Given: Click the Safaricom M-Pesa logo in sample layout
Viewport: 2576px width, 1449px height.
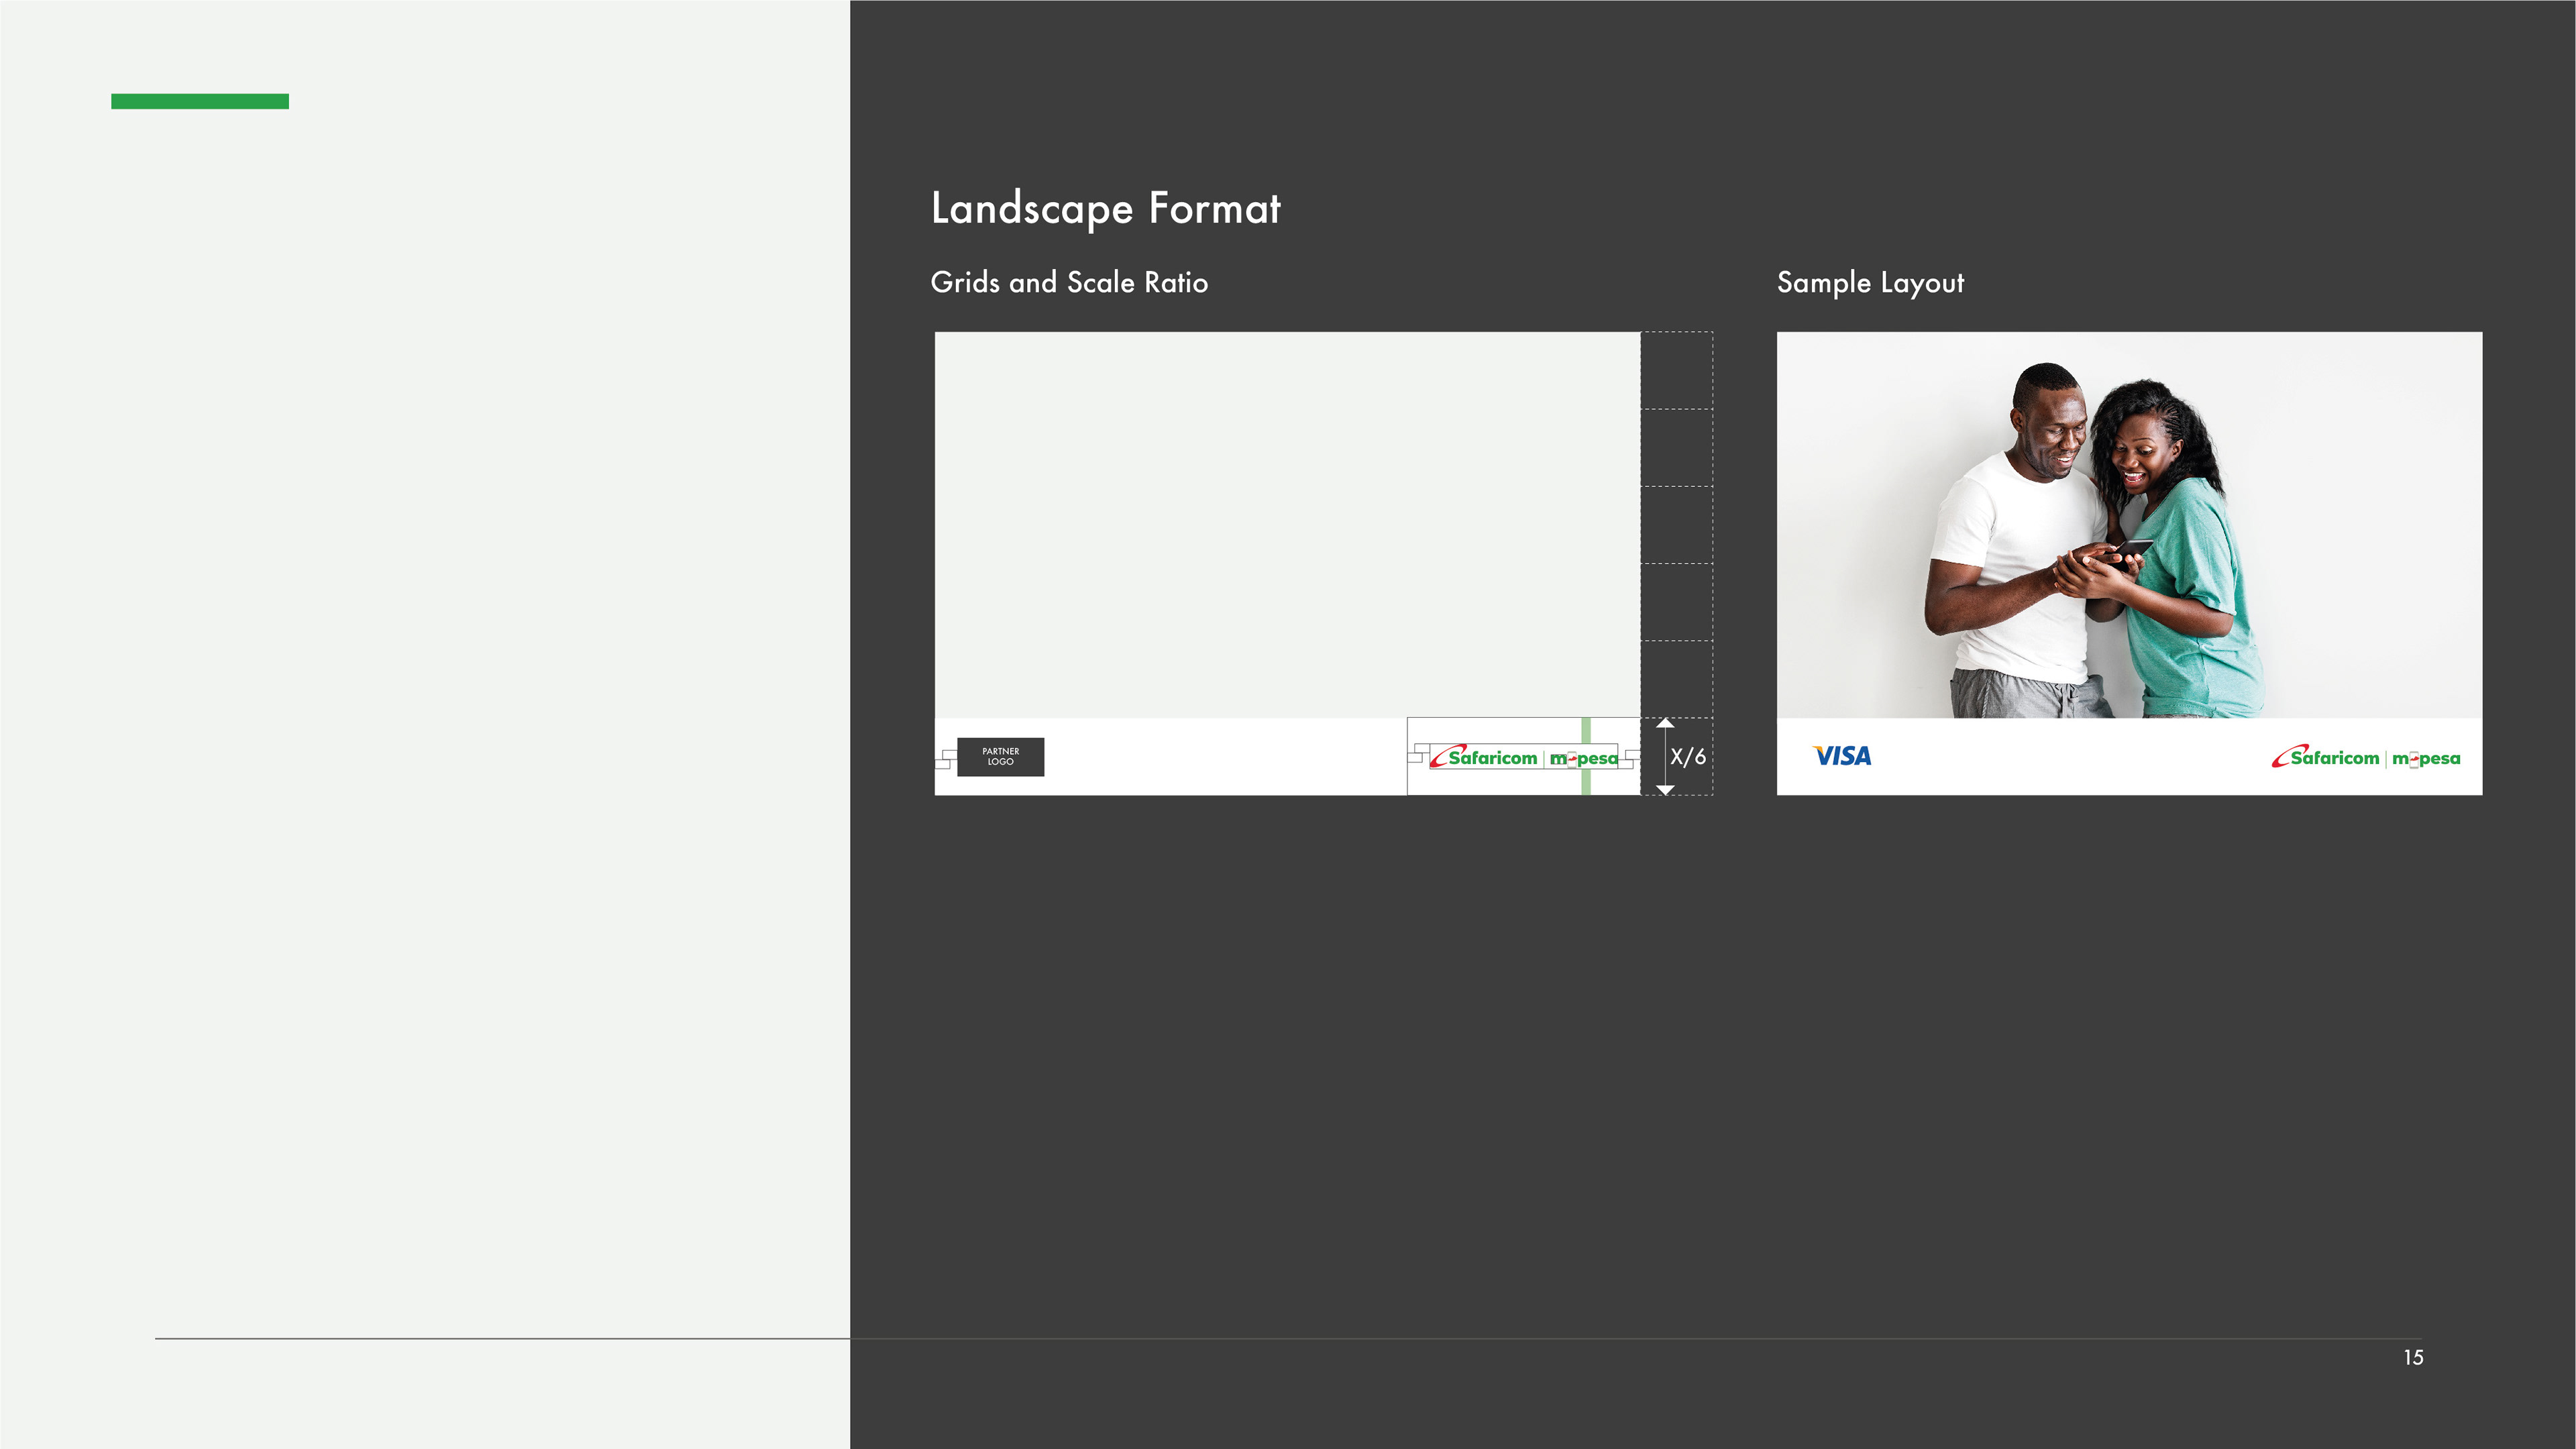Looking at the screenshot, I should [x=2366, y=757].
